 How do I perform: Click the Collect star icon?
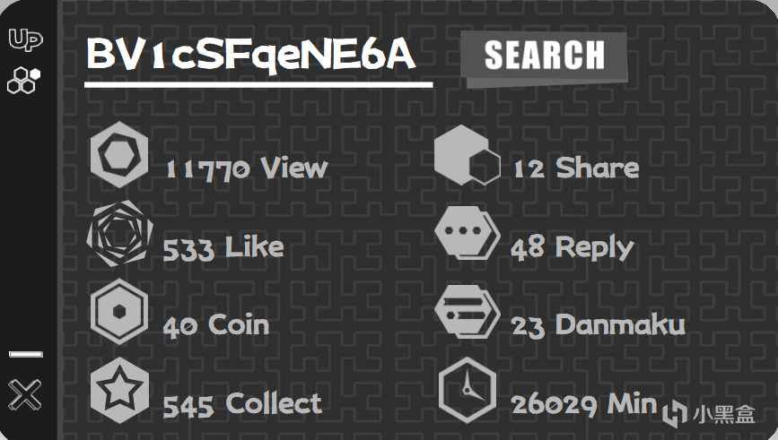119,391
